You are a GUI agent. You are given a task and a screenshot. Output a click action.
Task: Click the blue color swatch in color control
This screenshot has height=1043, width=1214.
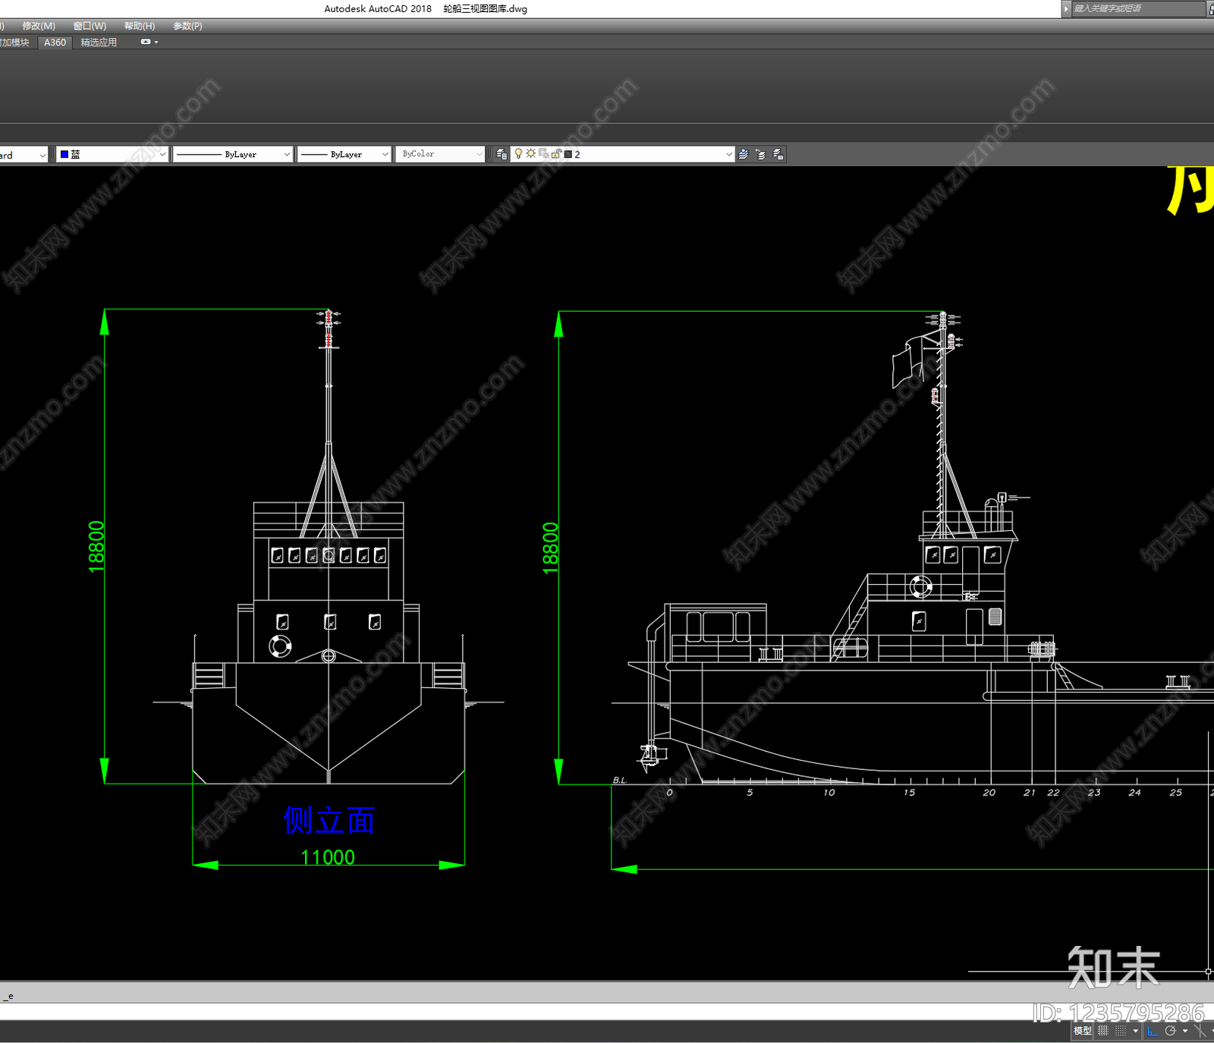tap(64, 154)
